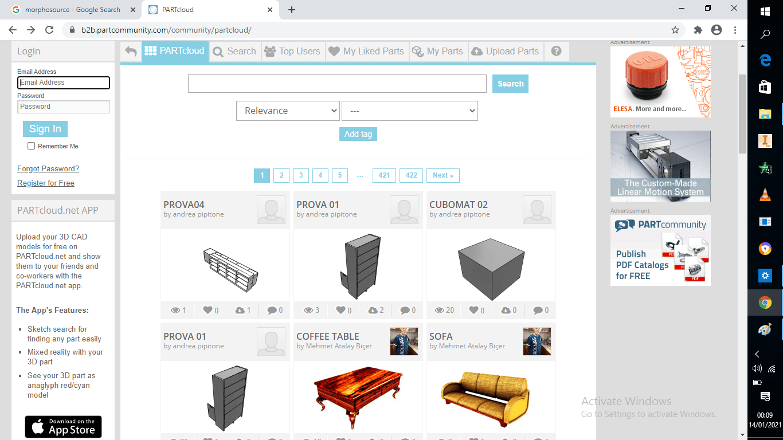Open My Parts using the gear-heart icon
Screen dimensions: 783x440
tap(417, 51)
